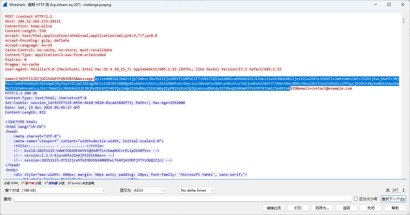Decrease stream number with the down arrow
410x215 pixels.
(403, 191)
